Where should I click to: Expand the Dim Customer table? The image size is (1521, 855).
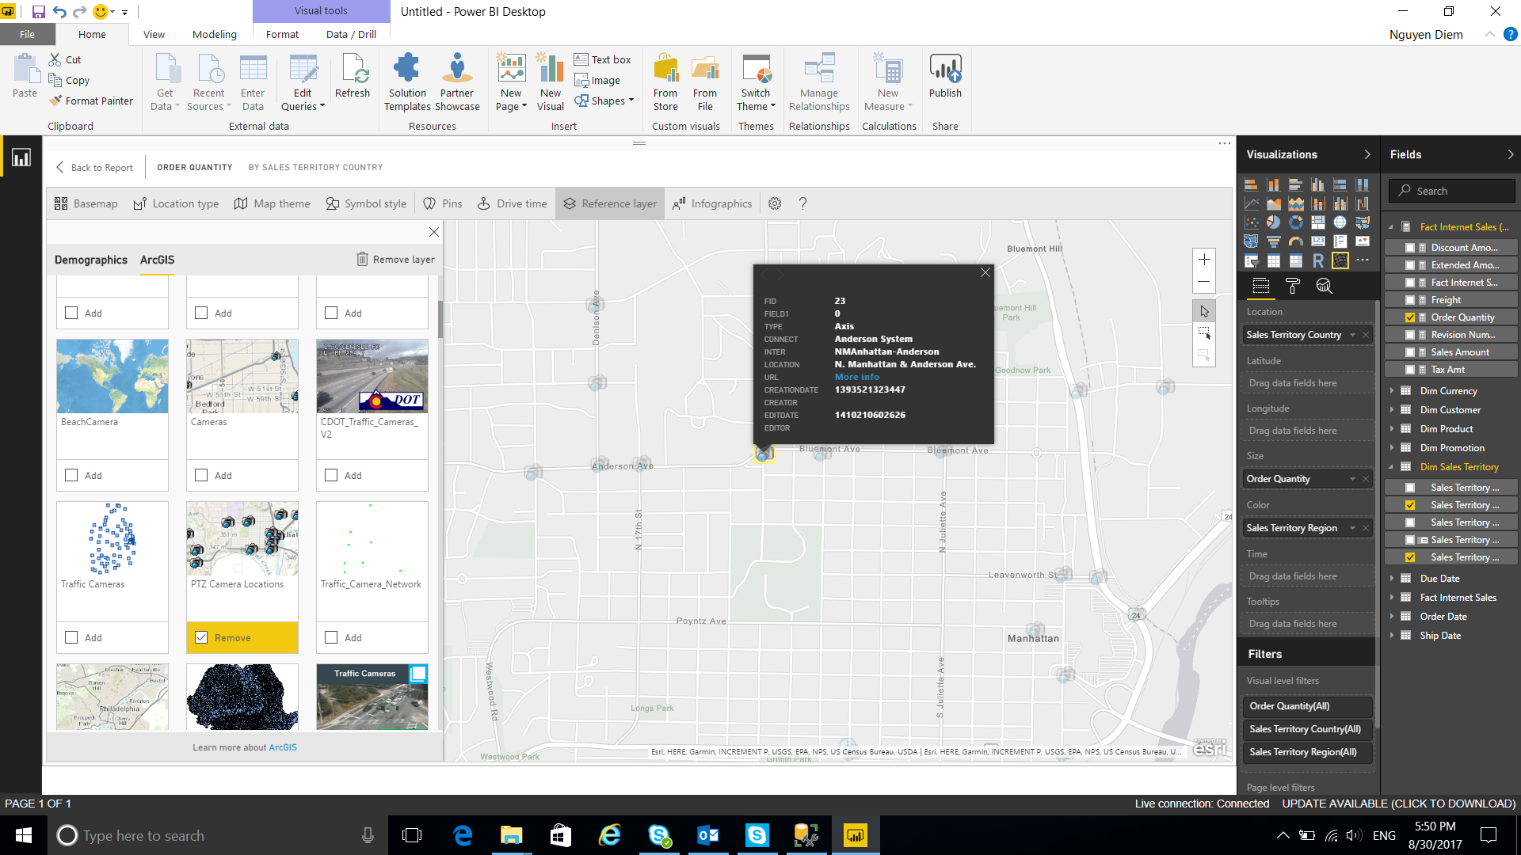pos(1392,410)
